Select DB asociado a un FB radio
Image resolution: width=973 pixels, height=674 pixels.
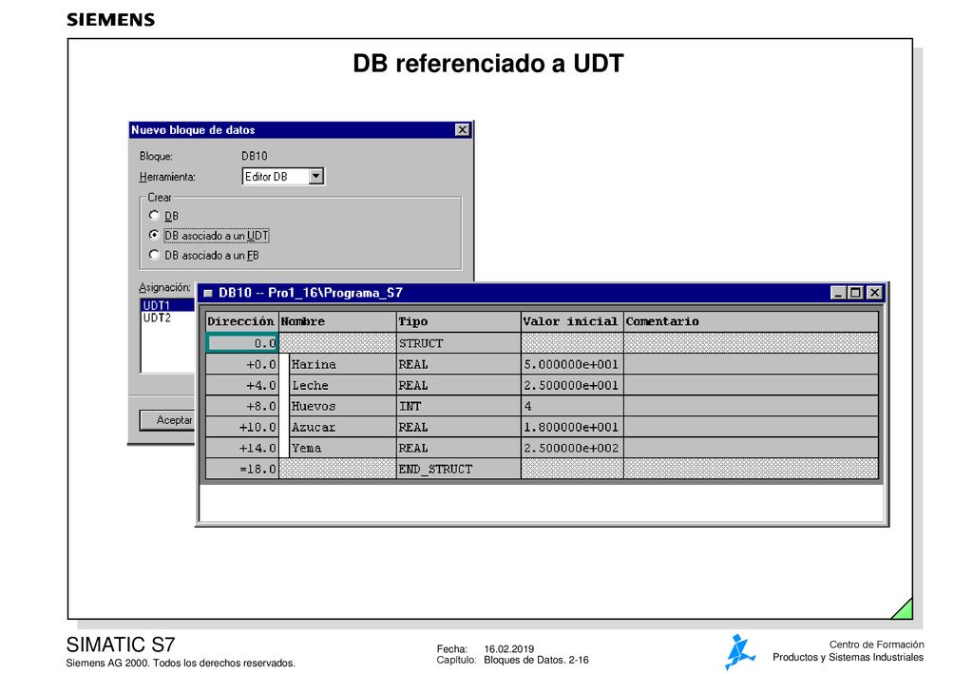pyautogui.click(x=154, y=255)
